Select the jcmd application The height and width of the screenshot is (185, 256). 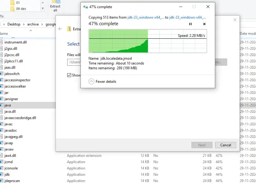point(9,162)
